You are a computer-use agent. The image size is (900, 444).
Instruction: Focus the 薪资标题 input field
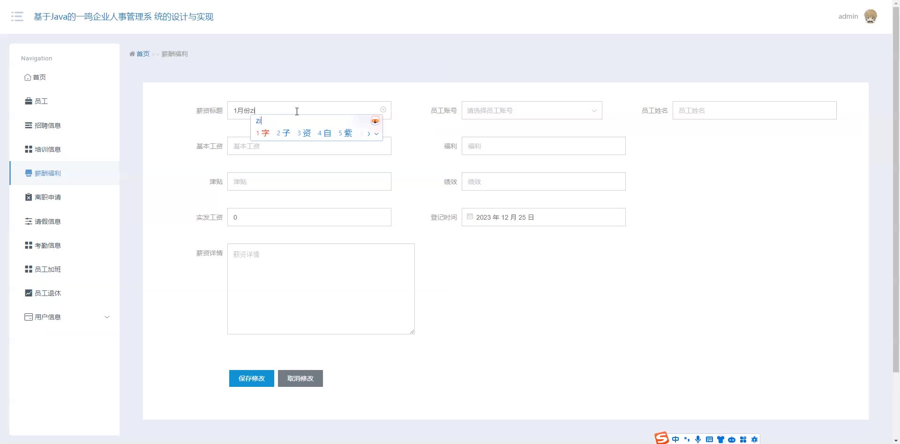[309, 111]
